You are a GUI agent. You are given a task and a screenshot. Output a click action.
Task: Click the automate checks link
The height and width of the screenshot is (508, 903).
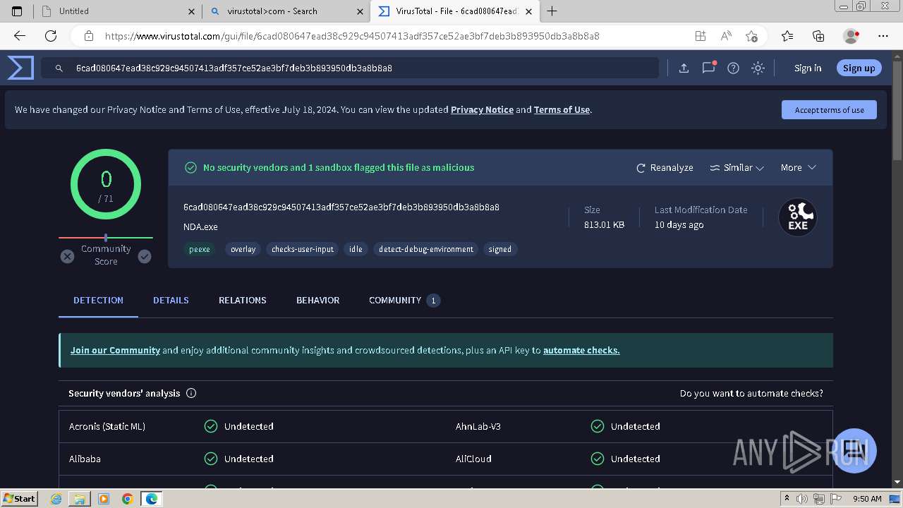tap(581, 351)
